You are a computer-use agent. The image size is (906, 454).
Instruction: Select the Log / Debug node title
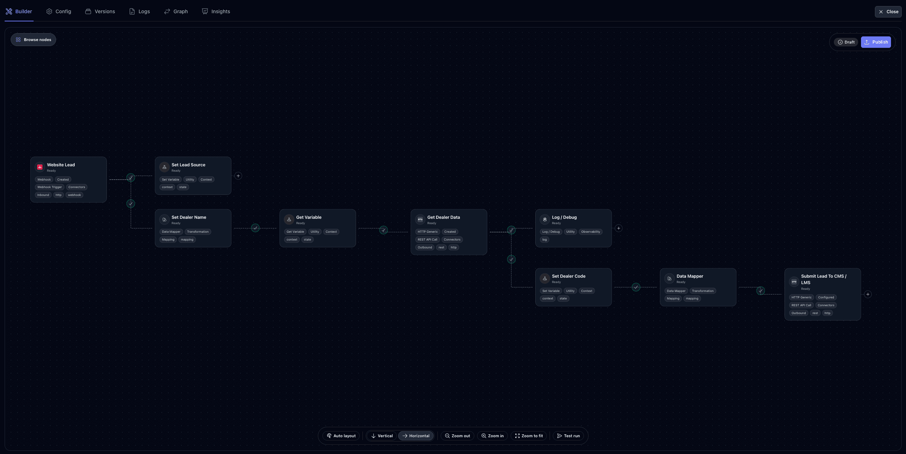point(564,217)
